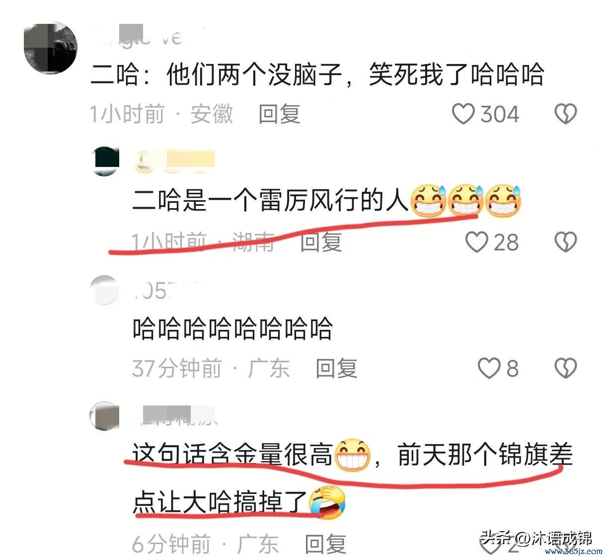Reply to the Anhui comment via 回复
The image size is (606, 559).
(x=280, y=114)
